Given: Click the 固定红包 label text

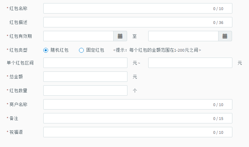Looking at the screenshot, I should click(95, 50).
